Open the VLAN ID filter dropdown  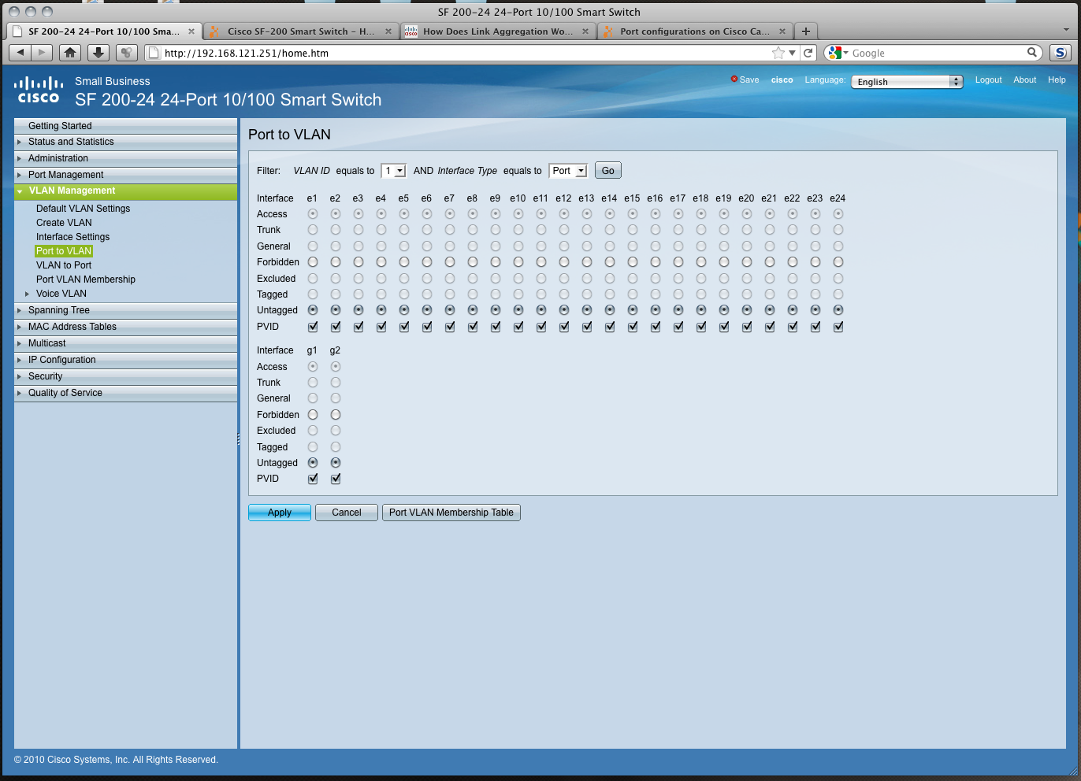pyautogui.click(x=392, y=171)
